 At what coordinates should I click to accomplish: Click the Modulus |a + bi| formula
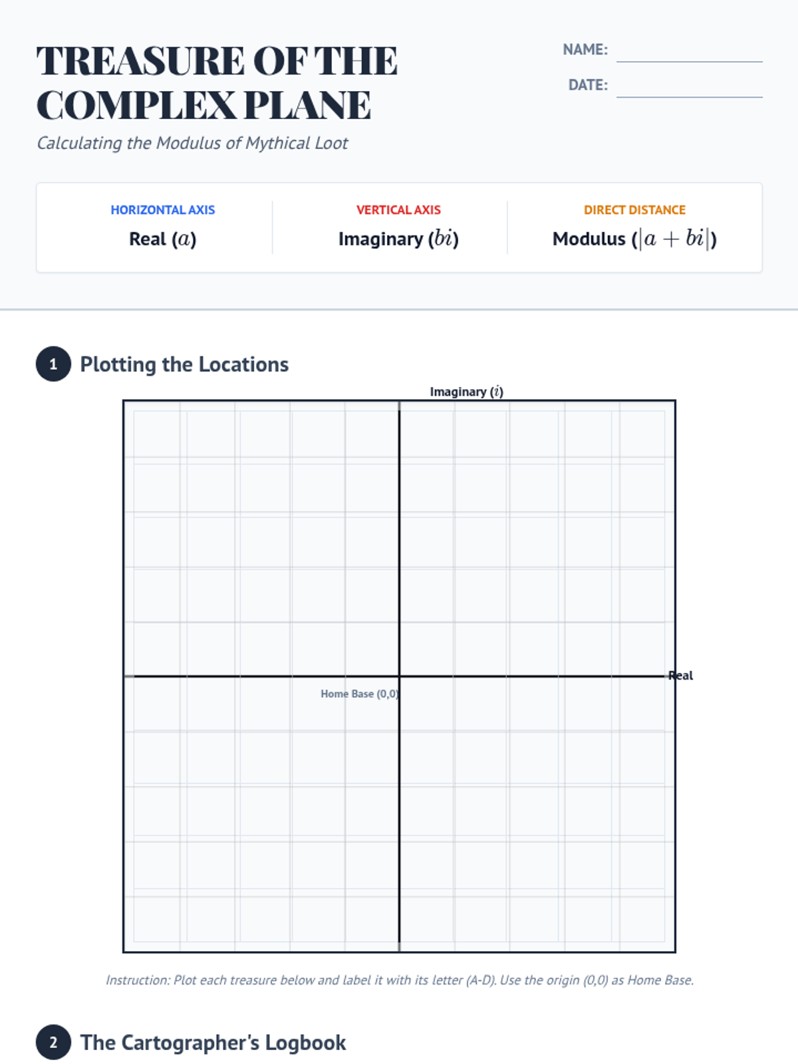(x=634, y=239)
